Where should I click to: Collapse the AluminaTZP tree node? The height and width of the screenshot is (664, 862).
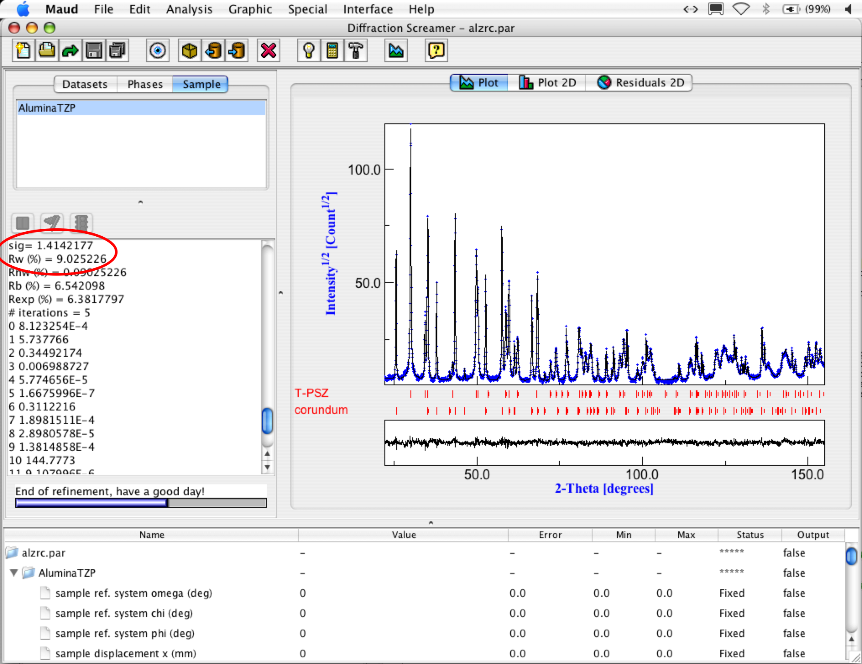14,573
